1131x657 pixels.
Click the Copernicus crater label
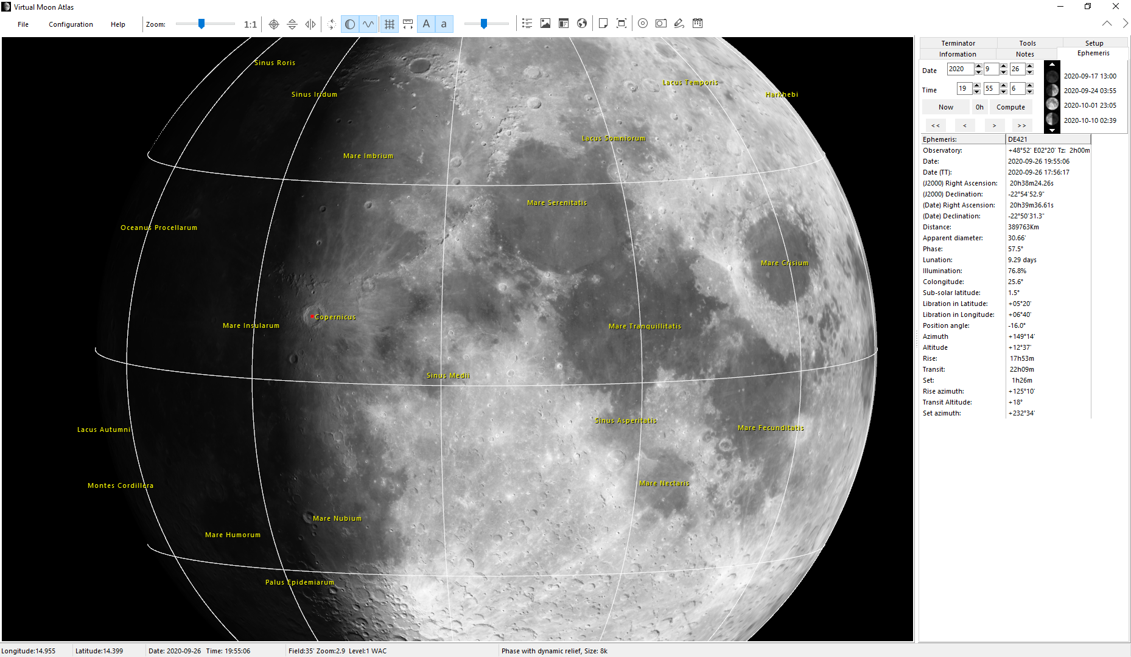335,317
